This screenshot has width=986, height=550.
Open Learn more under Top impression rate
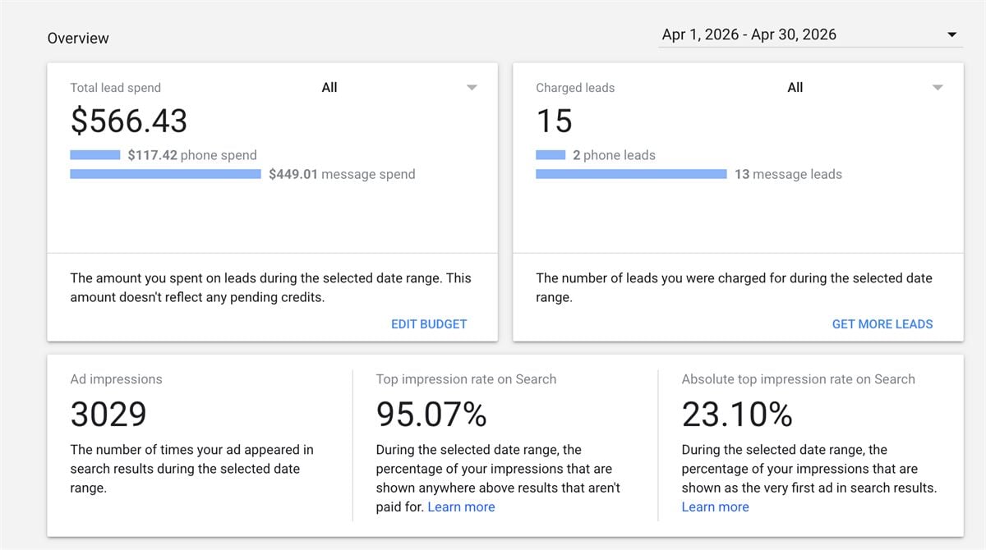tap(461, 507)
